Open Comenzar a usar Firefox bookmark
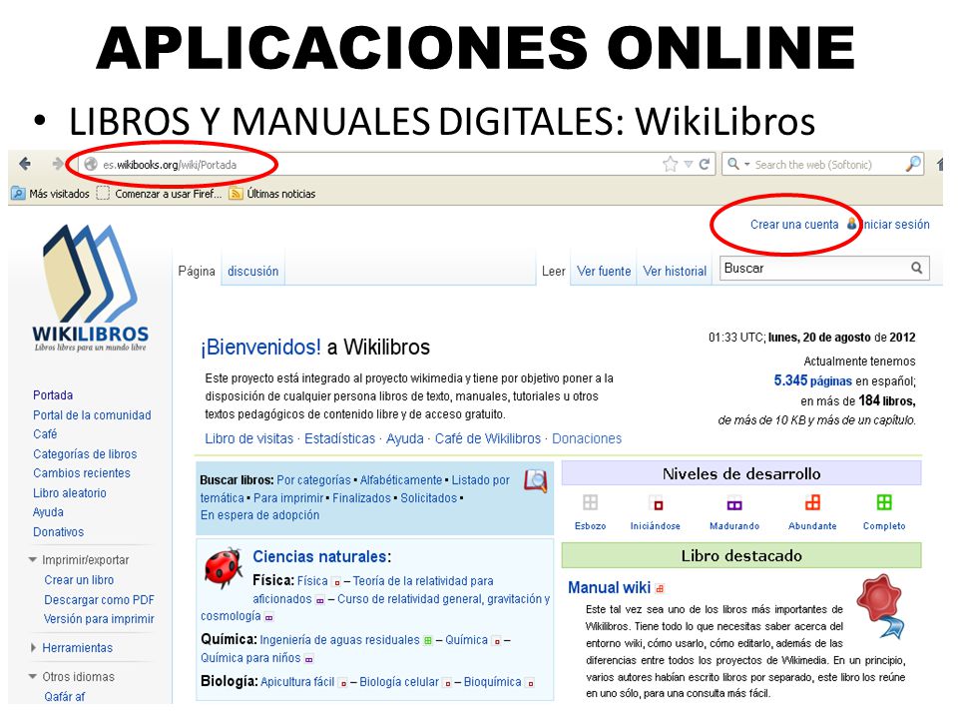This screenshot has height=719, width=958. (168, 194)
